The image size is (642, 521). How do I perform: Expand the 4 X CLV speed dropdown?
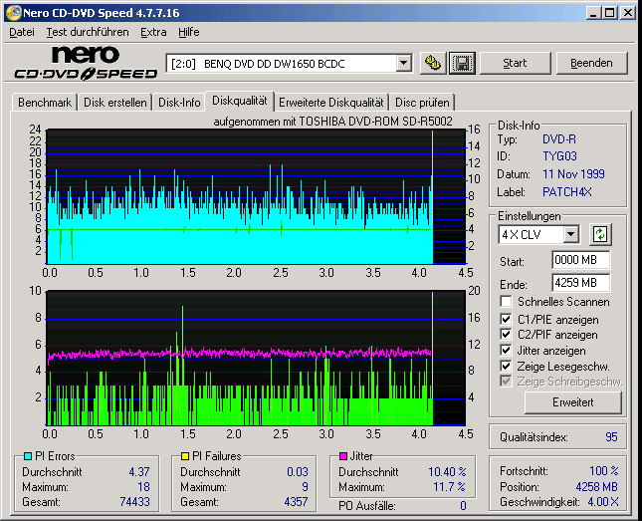point(570,235)
